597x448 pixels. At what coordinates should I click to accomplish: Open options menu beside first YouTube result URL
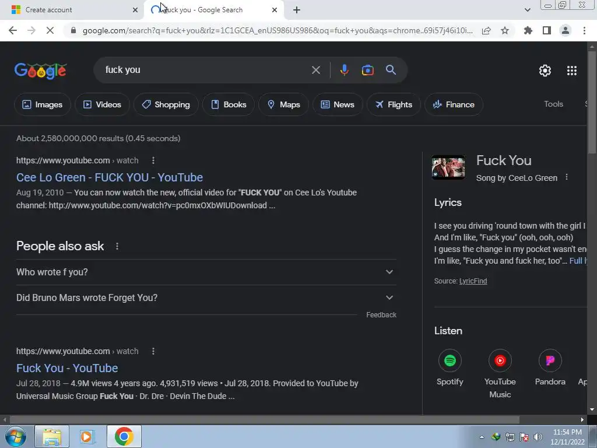153,160
